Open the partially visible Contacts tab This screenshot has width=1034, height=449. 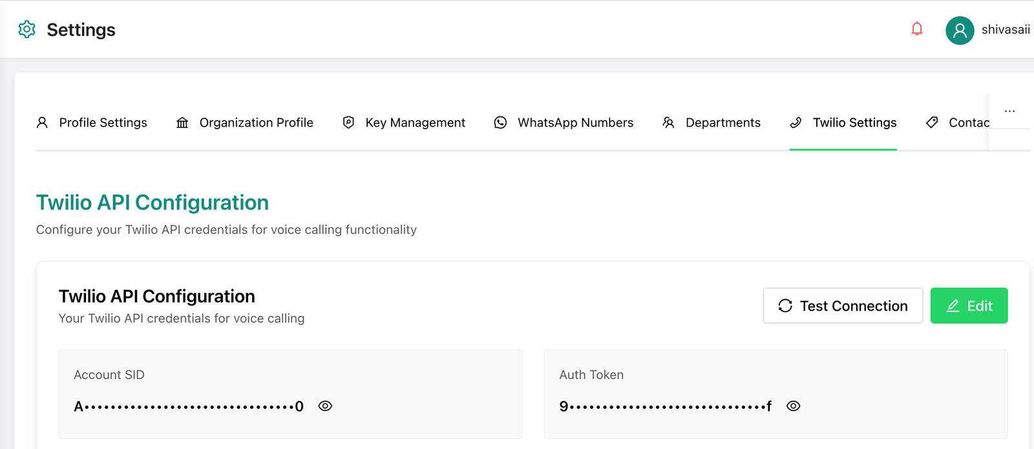click(958, 123)
